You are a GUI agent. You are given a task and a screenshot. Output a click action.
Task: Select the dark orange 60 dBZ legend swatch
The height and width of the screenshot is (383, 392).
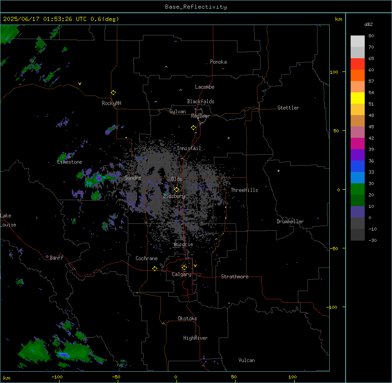(357, 75)
